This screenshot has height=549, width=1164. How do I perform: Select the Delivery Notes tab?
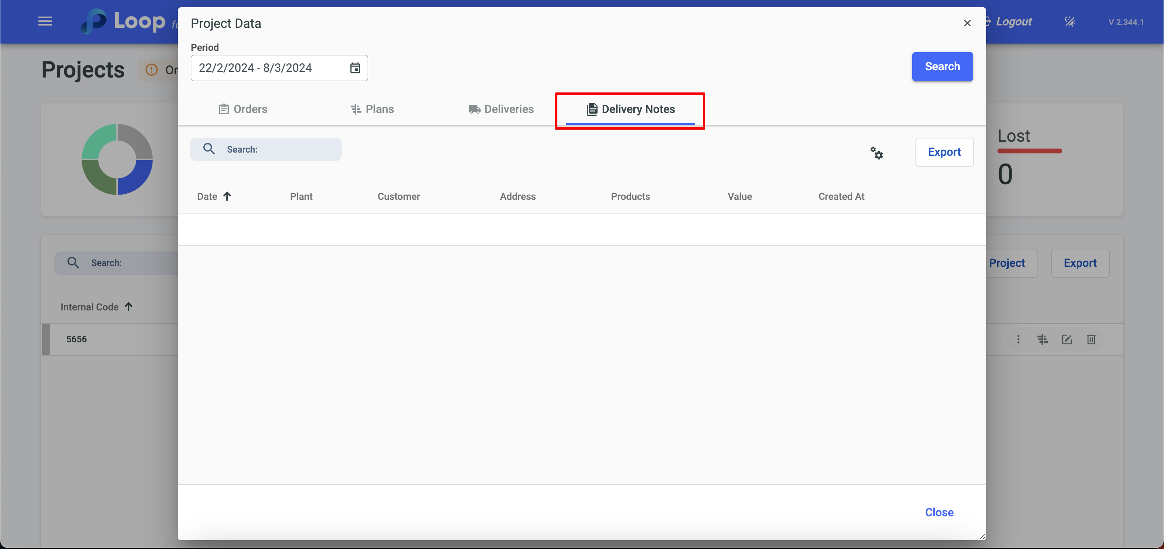[x=630, y=109]
